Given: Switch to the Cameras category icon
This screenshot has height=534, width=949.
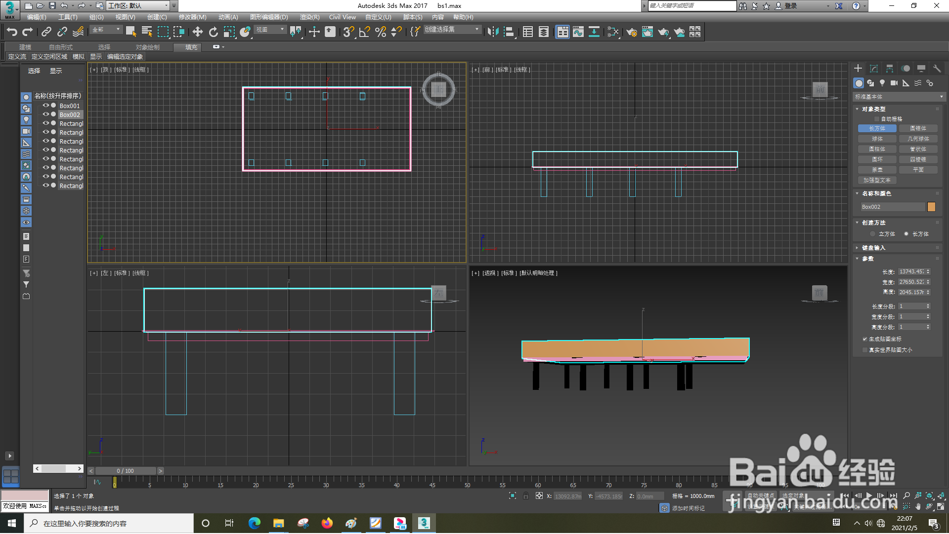Looking at the screenshot, I should coord(894,83).
